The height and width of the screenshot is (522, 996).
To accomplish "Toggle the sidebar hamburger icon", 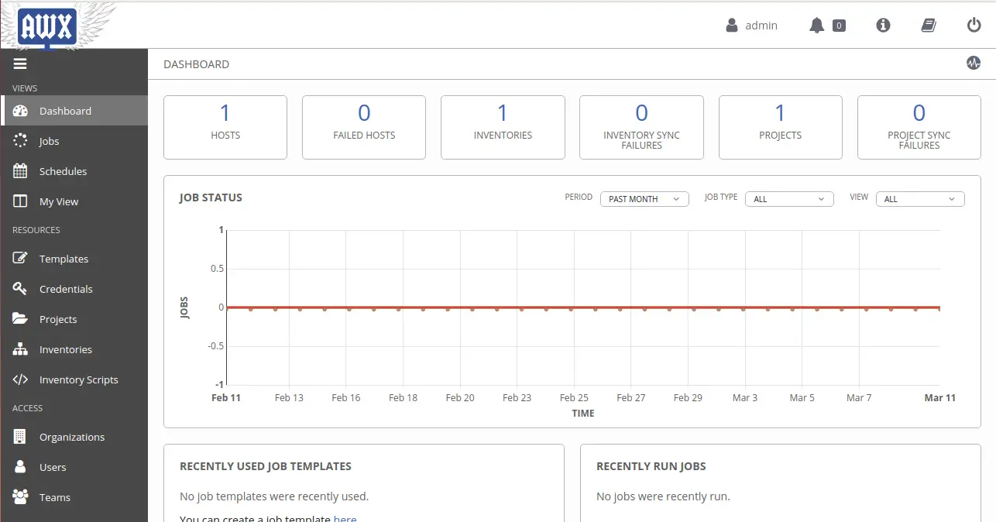I will click(20, 64).
